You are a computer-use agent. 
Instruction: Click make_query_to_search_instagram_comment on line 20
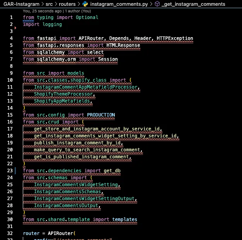[x=87, y=150]
